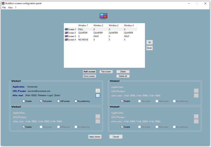Open the View menu
Image resolution: width=211 pixels, height=147 pixels.
[x=10, y=8]
